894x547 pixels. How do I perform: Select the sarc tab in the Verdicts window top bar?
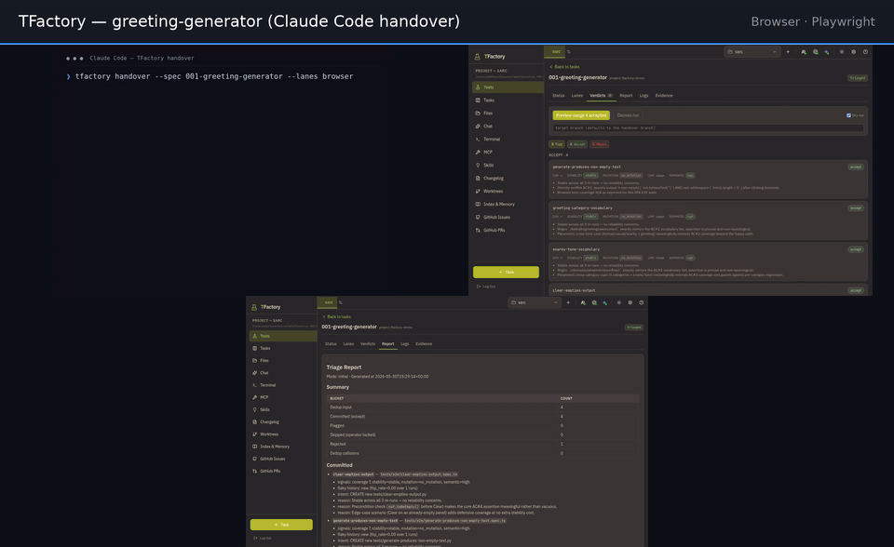[x=554, y=52]
